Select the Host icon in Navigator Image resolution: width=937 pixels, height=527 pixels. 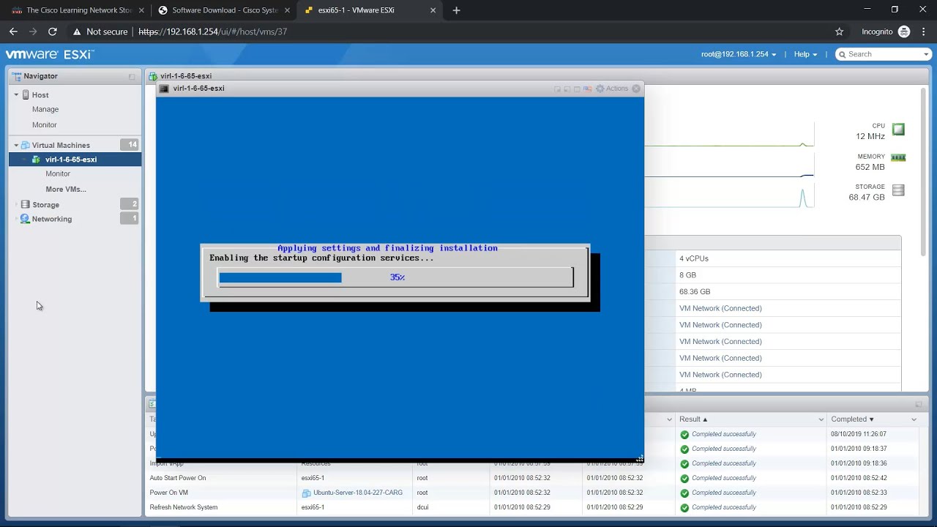point(26,95)
